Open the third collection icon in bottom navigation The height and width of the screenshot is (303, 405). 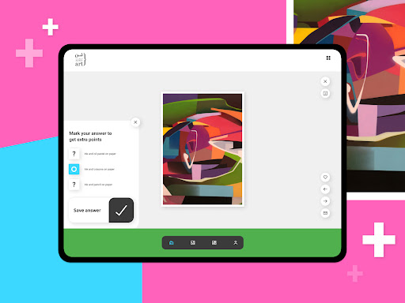[214, 242]
